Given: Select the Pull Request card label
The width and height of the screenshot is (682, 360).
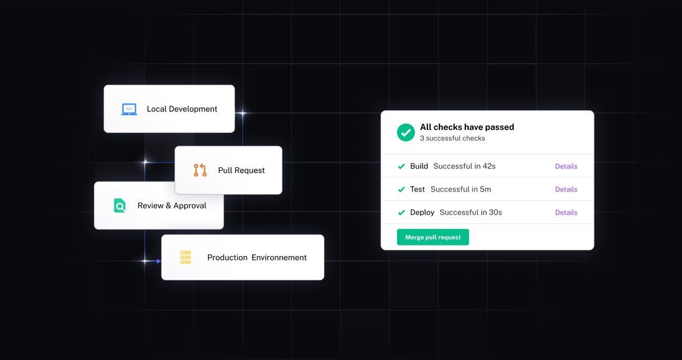Looking at the screenshot, I should [241, 170].
